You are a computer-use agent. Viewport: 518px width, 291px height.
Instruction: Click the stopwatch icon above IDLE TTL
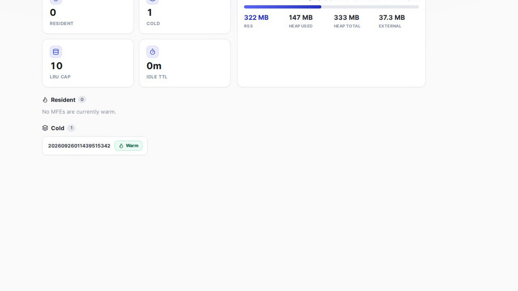click(152, 52)
